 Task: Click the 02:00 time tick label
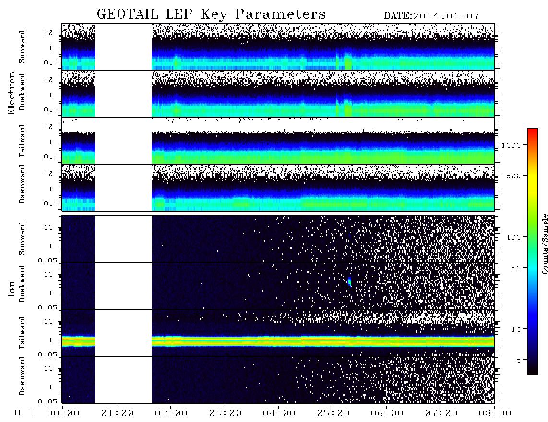point(171,414)
